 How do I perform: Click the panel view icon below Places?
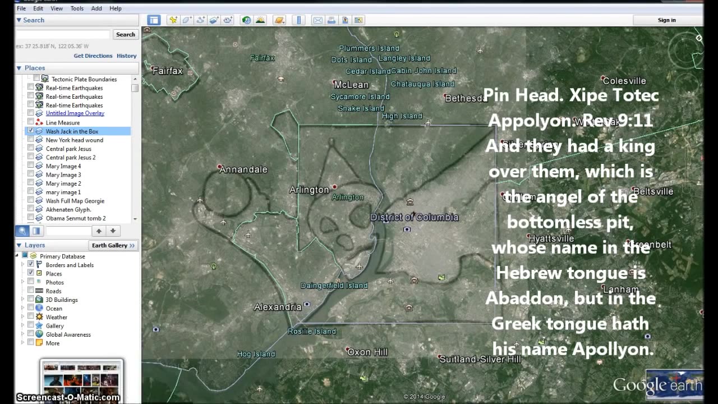36,231
